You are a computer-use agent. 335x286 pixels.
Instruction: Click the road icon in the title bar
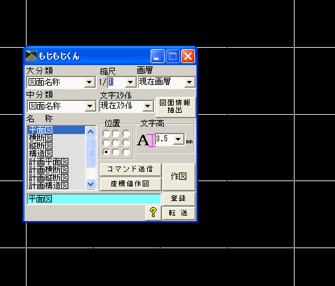31,56
